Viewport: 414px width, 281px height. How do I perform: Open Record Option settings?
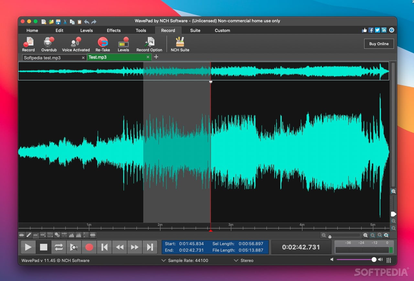point(149,44)
